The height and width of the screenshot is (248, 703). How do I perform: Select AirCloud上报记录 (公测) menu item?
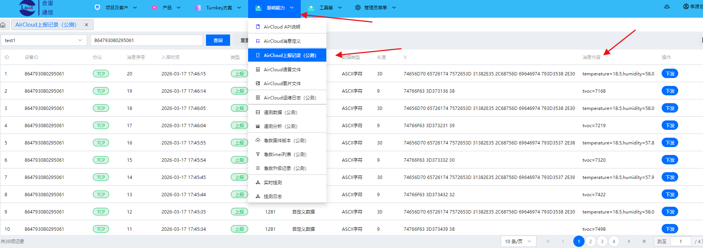point(287,55)
